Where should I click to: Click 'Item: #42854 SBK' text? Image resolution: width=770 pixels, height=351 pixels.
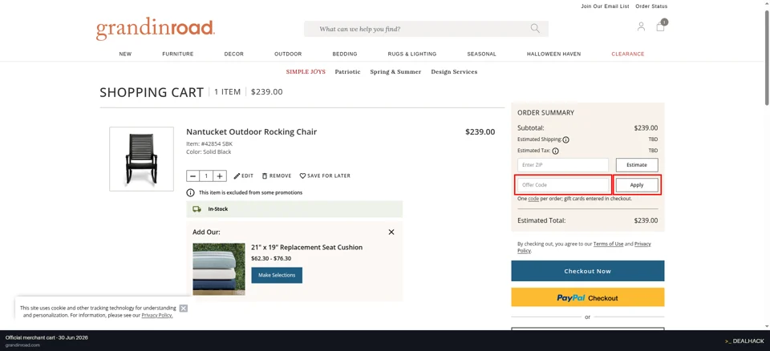(x=209, y=144)
